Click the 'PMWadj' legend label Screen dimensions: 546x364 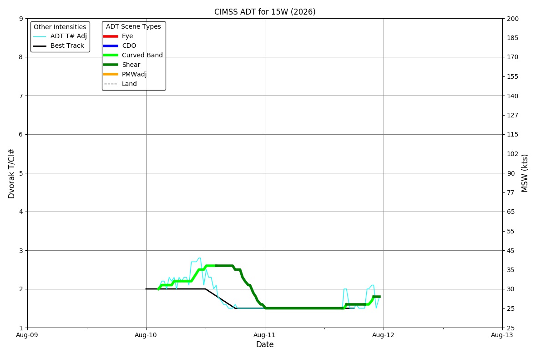134,75
